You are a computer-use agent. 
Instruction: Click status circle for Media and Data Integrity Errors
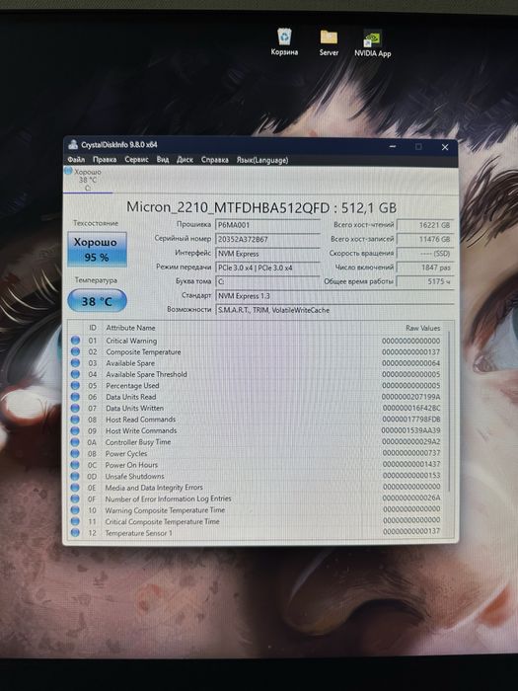tap(75, 488)
